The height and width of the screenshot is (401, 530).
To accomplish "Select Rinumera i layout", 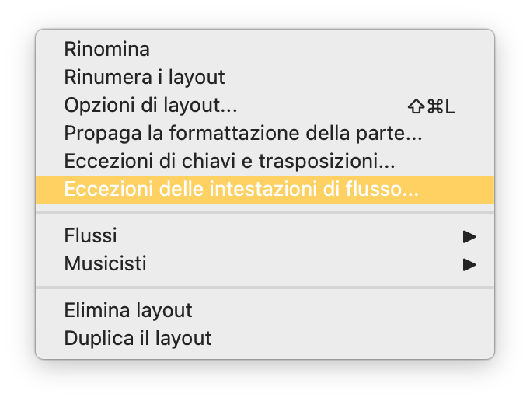I will coord(145,77).
